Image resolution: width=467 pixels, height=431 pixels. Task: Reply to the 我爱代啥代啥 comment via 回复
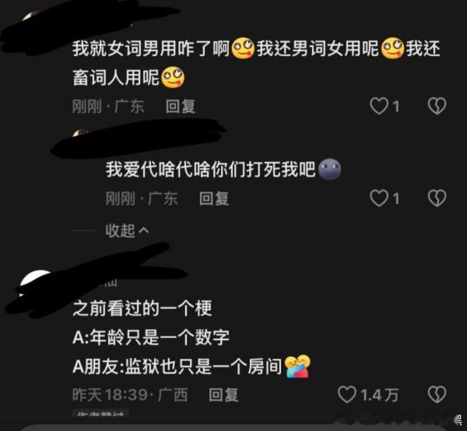coord(214,198)
